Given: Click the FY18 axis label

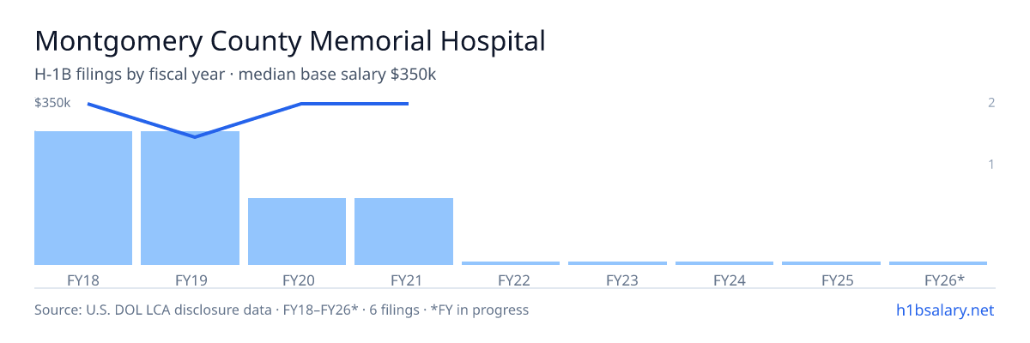Looking at the screenshot, I should tap(83, 280).
